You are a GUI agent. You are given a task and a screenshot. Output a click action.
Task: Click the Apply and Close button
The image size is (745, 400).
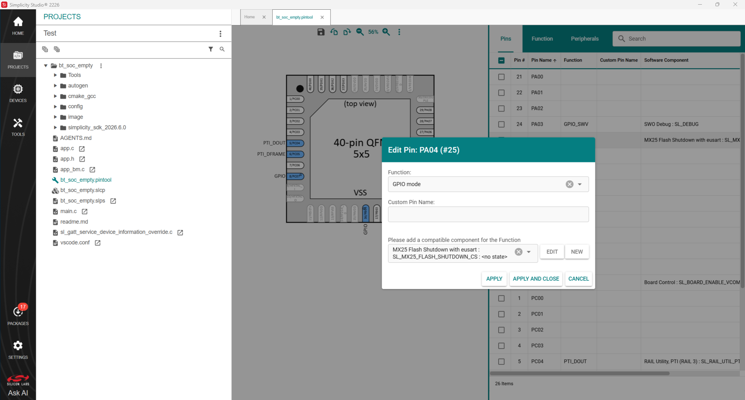click(536, 279)
